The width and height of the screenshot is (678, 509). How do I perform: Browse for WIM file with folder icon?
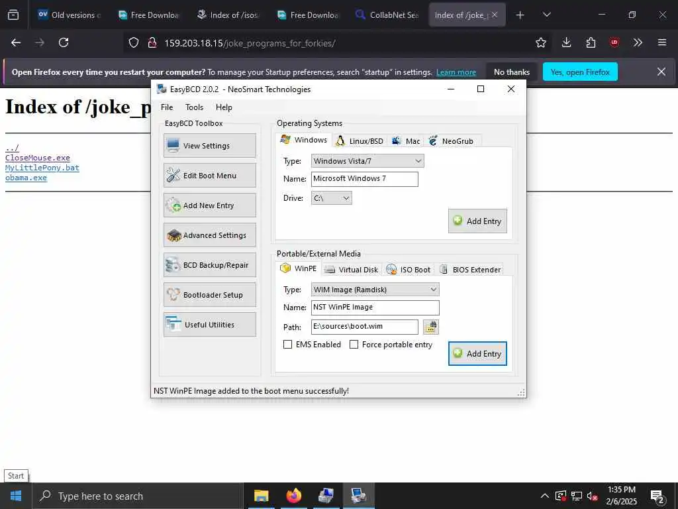[430, 327]
